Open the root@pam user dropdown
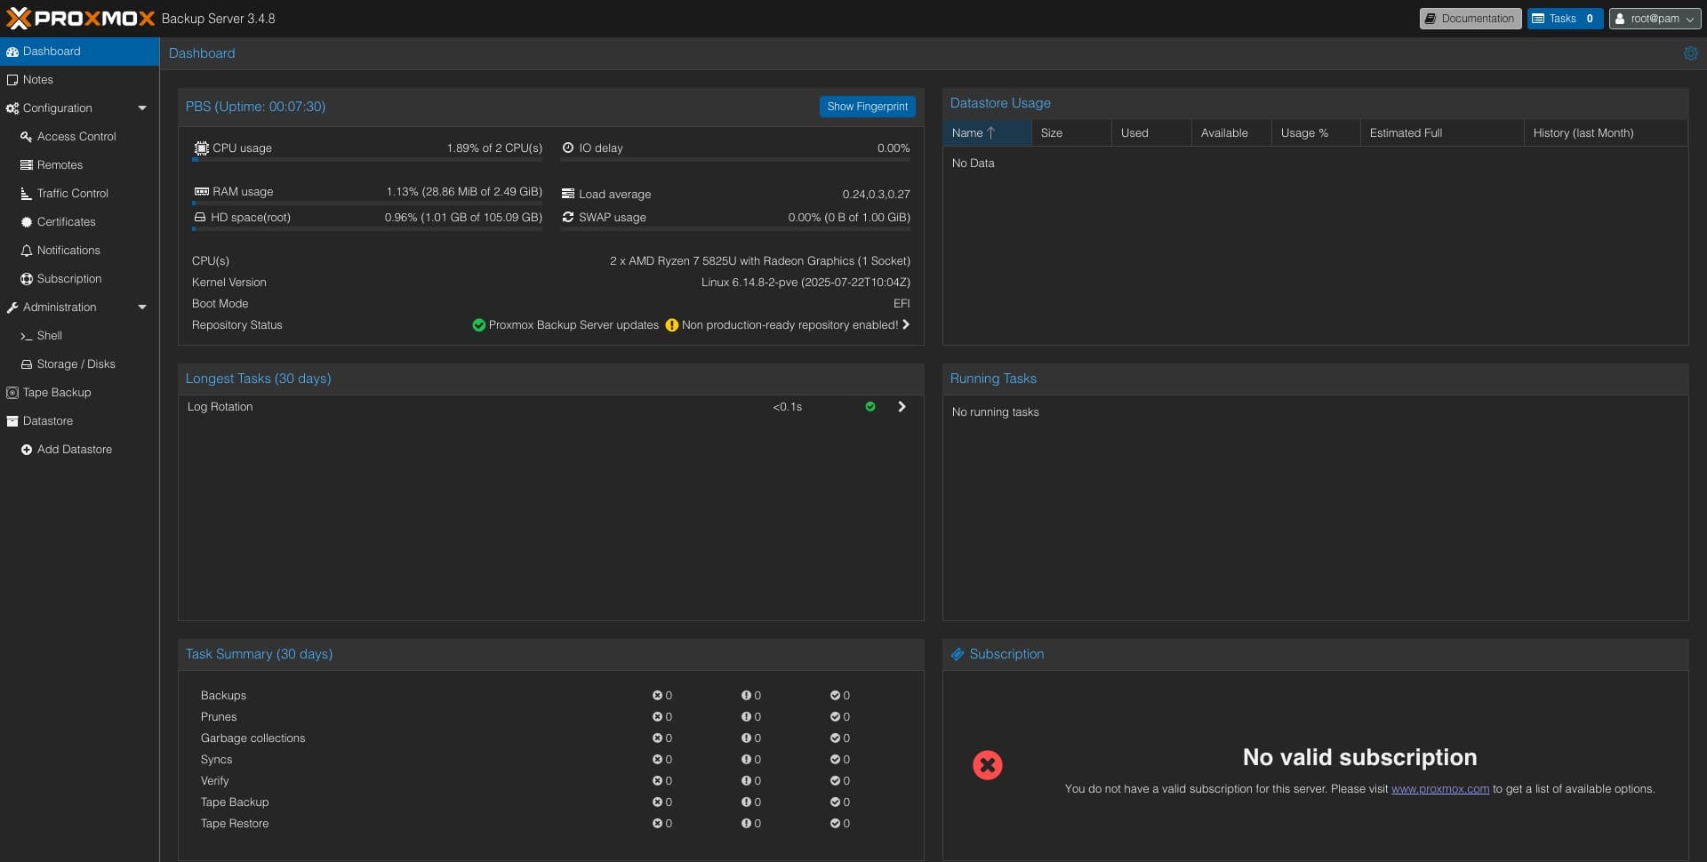 point(1654,19)
